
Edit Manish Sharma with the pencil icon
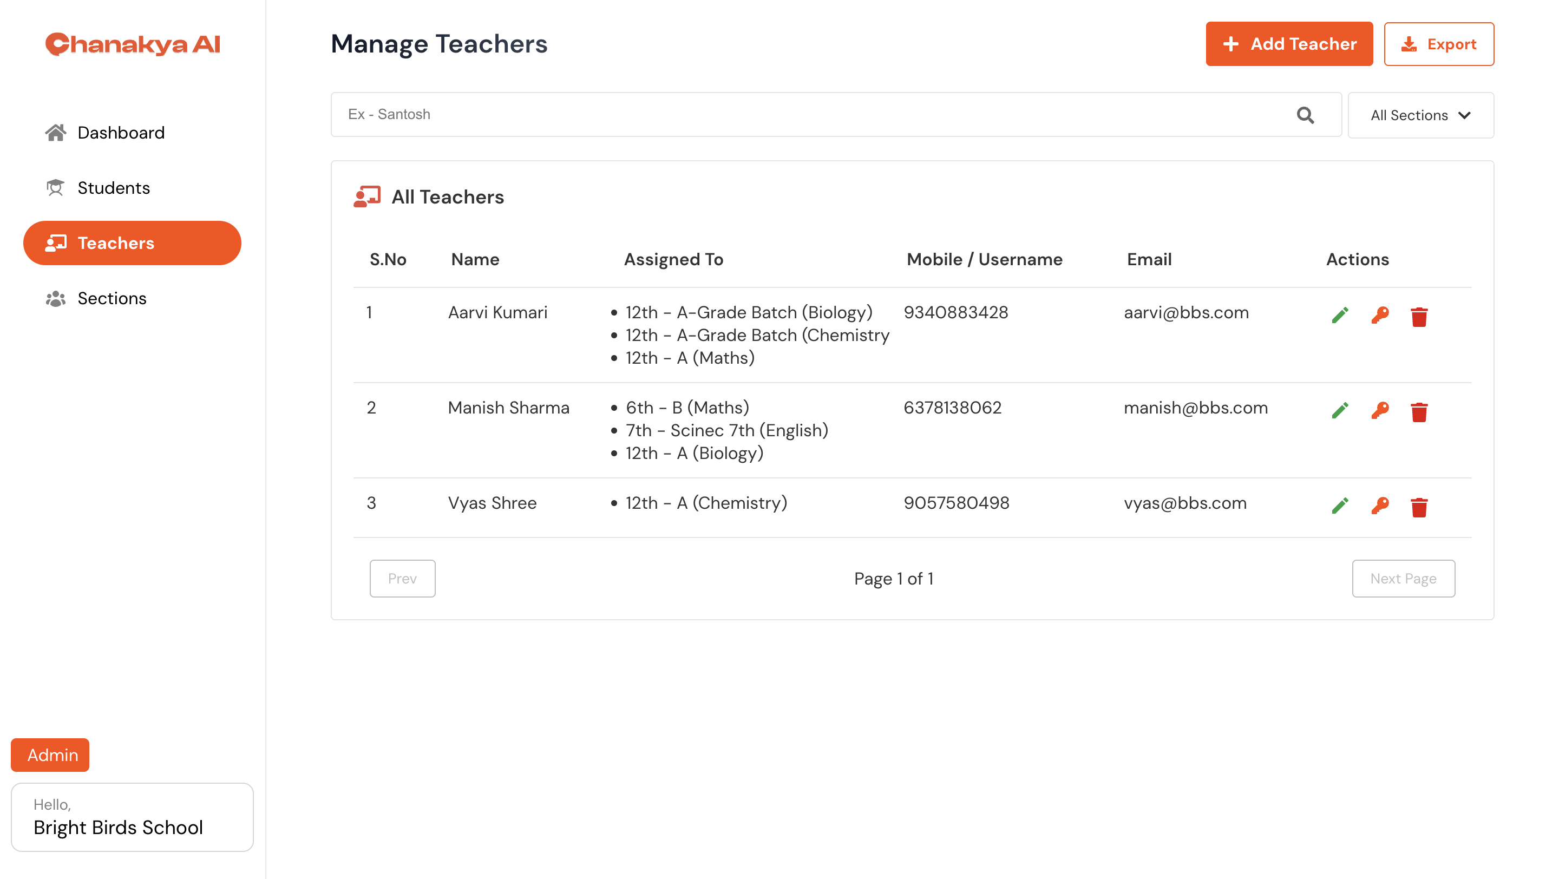[x=1339, y=411]
